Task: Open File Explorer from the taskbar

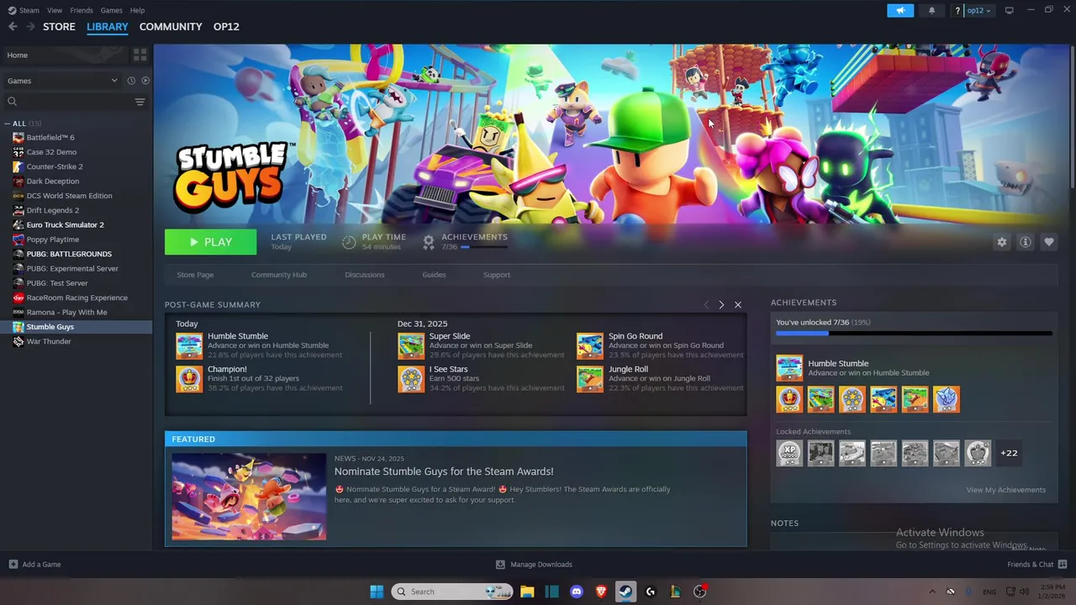Action: pyautogui.click(x=527, y=592)
